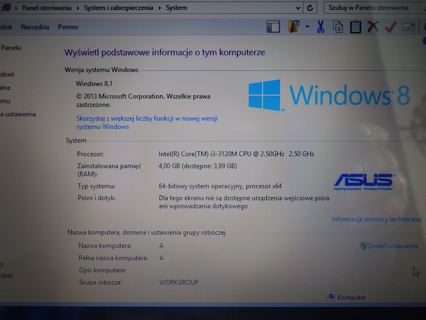Open the Narzędzia menu

pyautogui.click(x=35, y=27)
